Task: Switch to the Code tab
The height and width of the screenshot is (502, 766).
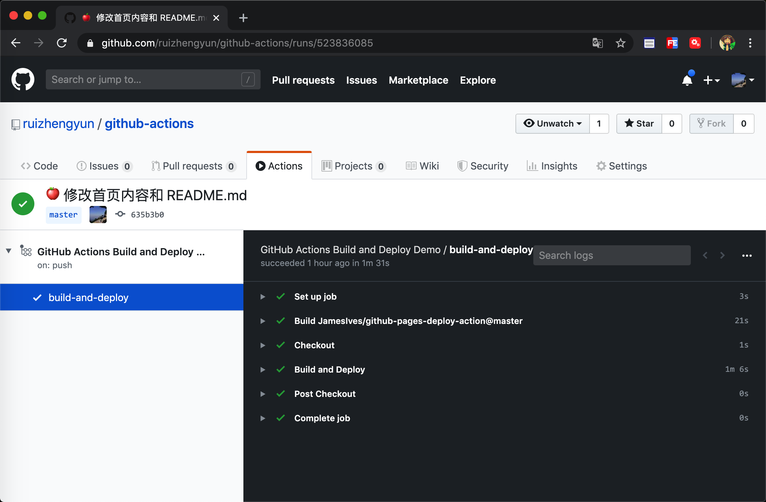Action: pos(39,166)
